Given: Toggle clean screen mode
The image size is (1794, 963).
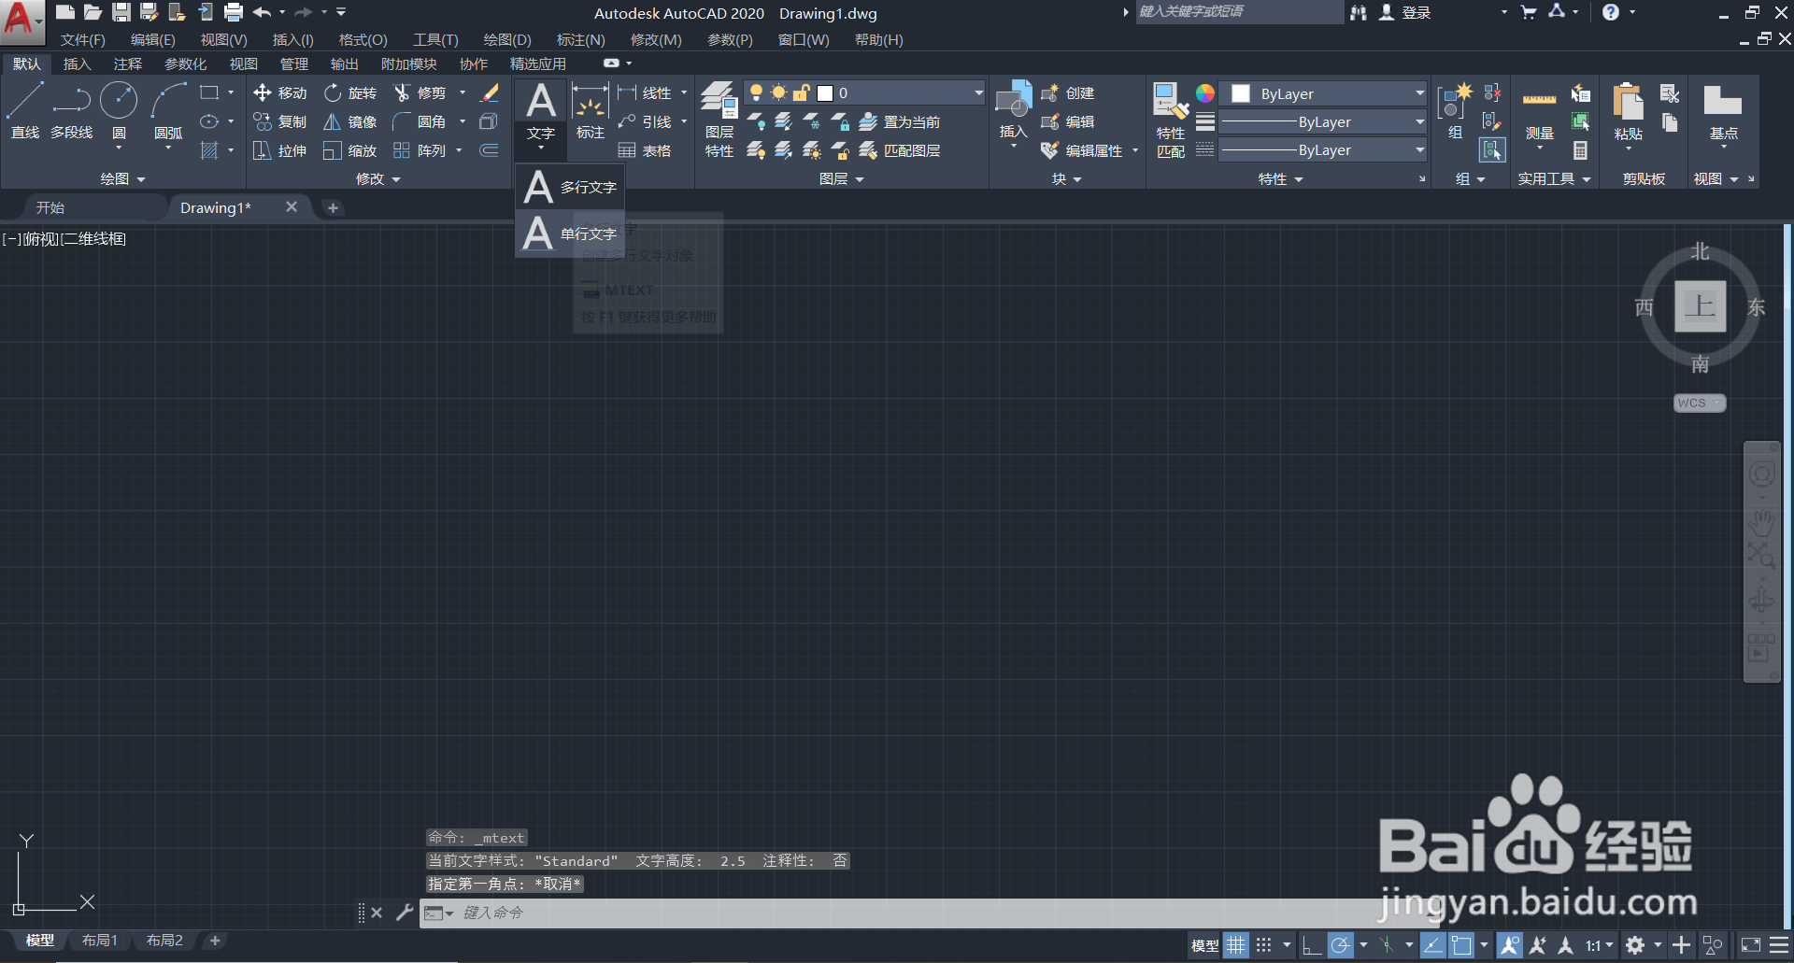Looking at the screenshot, I should 1751,945.
